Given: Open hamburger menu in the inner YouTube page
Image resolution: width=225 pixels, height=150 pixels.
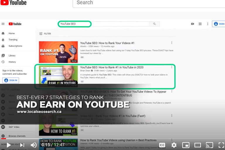Looking at the screenshot, I should tap(3, 24).
